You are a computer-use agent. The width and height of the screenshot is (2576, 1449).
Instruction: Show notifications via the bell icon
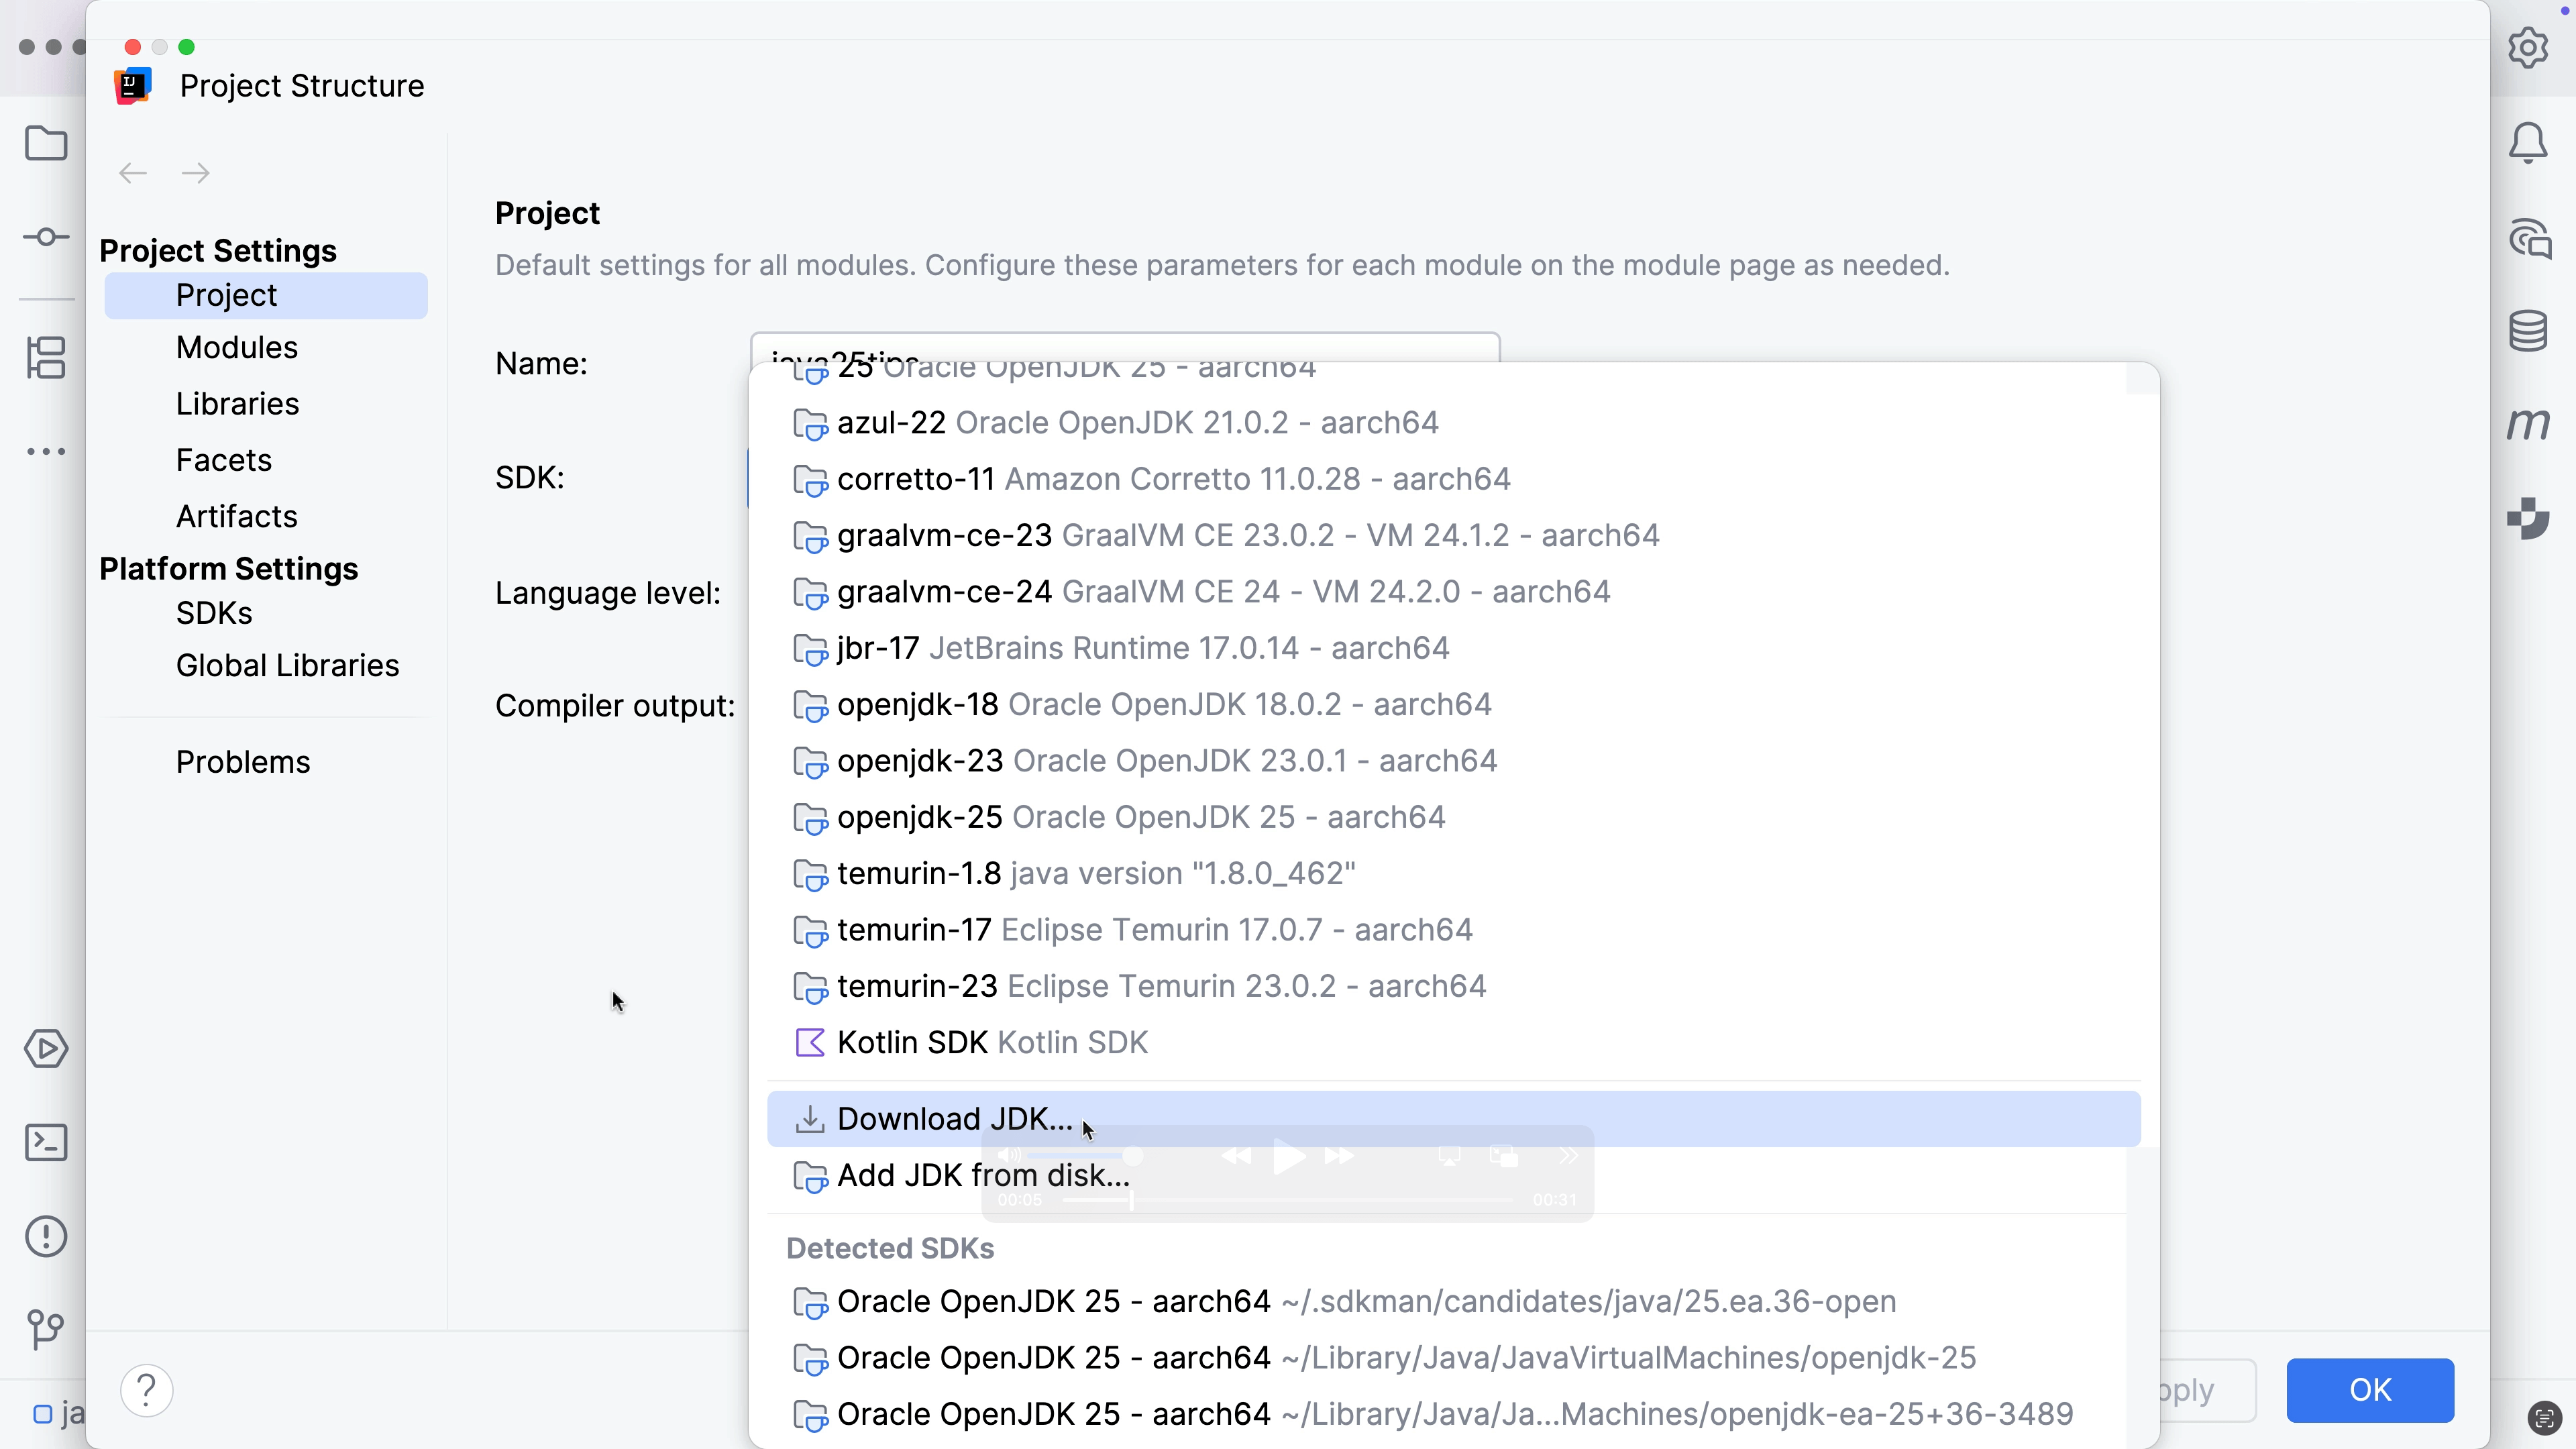(x=2528, y=143)
